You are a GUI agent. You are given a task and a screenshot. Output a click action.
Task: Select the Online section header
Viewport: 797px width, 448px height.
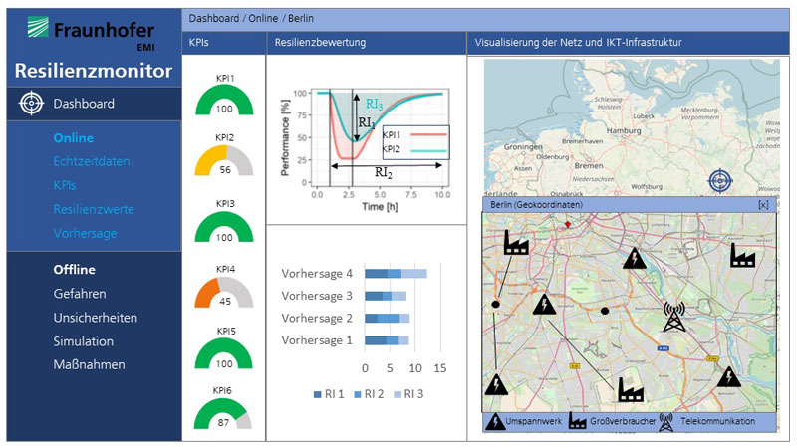pyautogui.click(x=73, y=138)
